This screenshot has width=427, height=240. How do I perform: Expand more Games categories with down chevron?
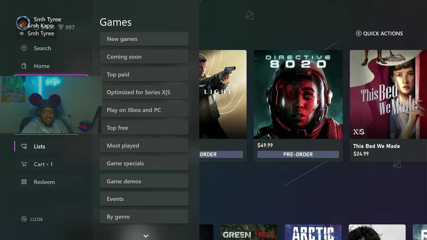coord(146,236)
